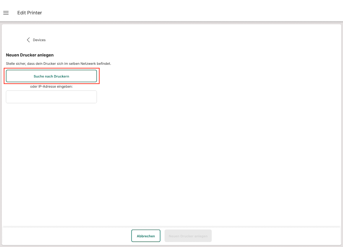Image resolution: width=343 pixels, height=247 pixels.
Task: Start printer search with Suche nach Druckern
Action: pyautogui.click(x=51, y=76)
